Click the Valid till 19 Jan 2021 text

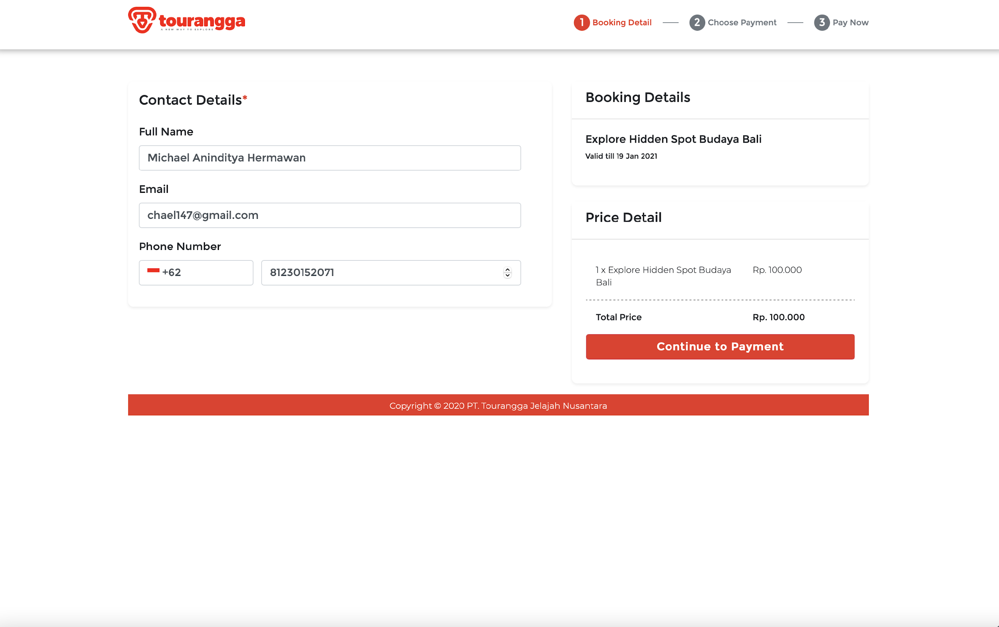coord(621,156)
